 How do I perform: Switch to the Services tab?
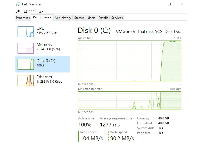point(117,18)
